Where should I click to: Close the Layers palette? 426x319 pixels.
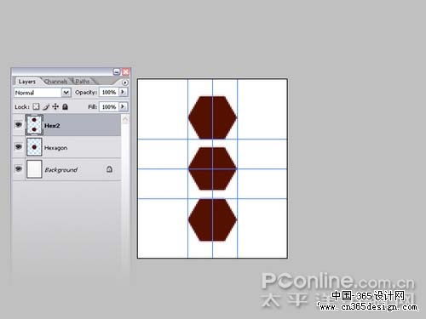pyautogui.click(x=126, y=71)
